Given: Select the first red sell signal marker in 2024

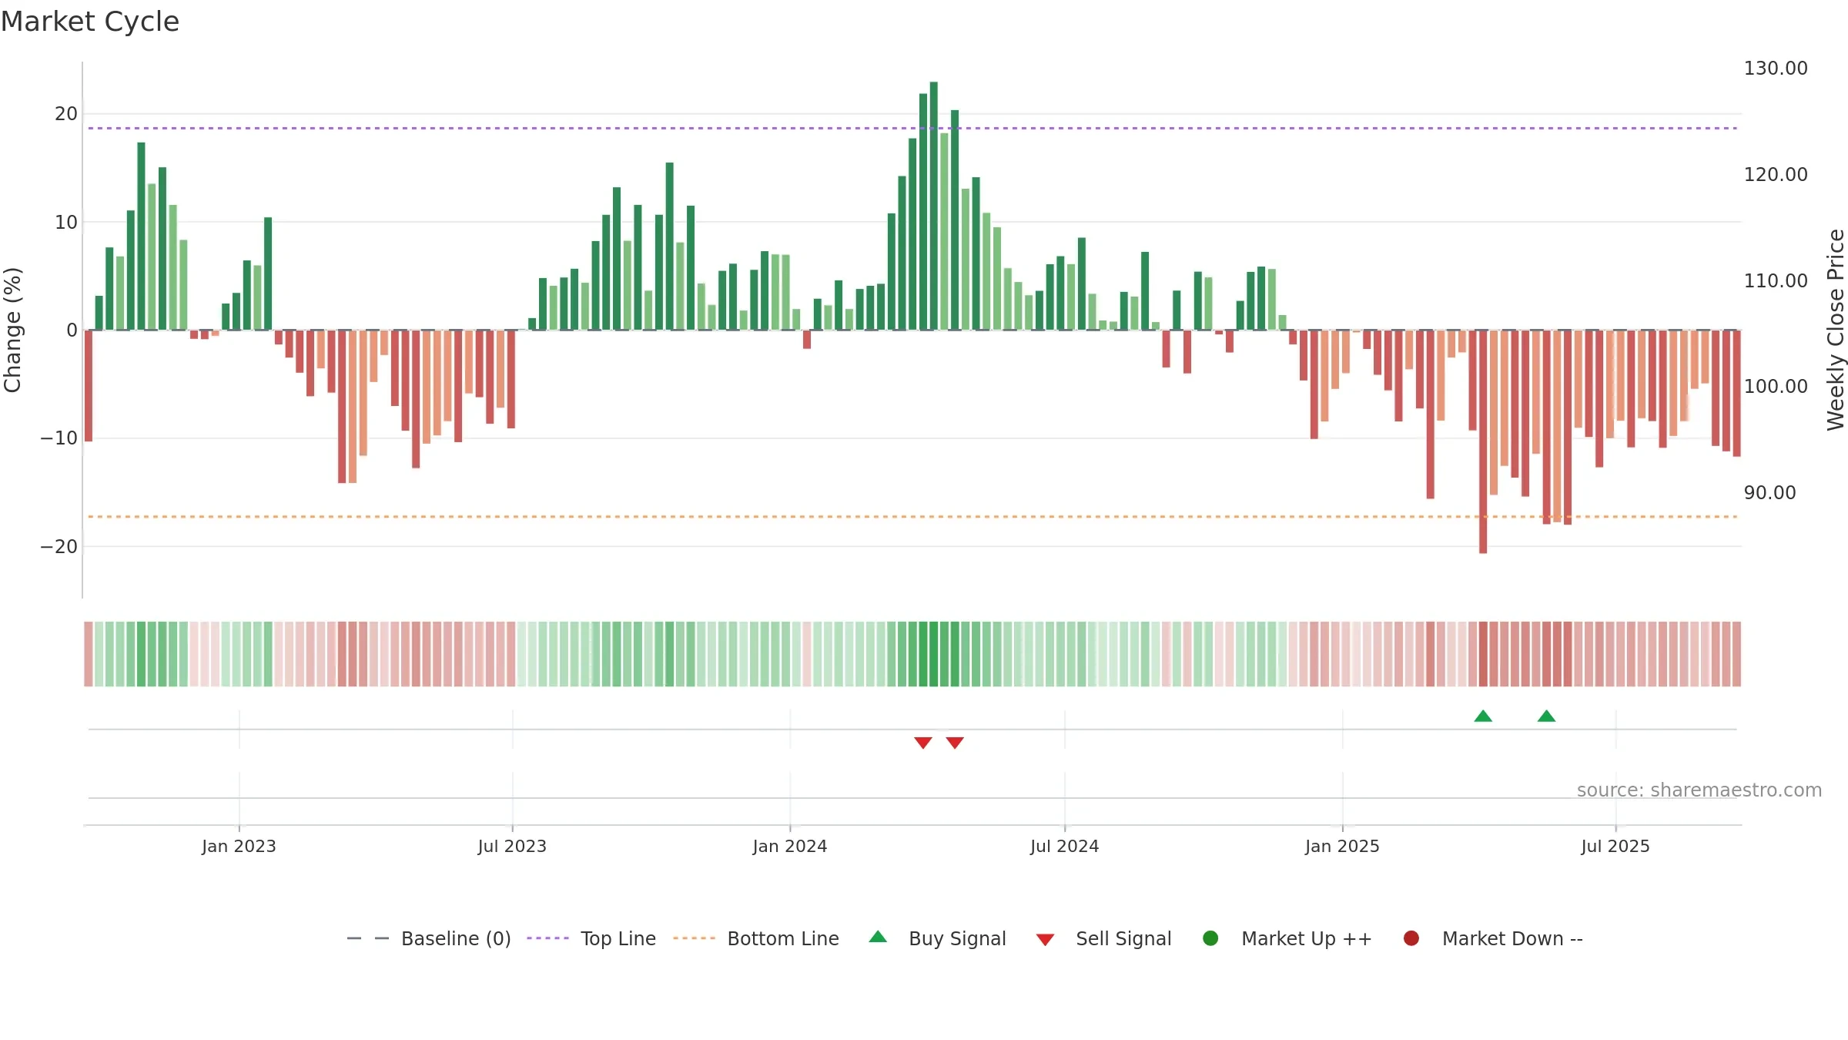Looking at the screenshot, I should tap(923, 743).
